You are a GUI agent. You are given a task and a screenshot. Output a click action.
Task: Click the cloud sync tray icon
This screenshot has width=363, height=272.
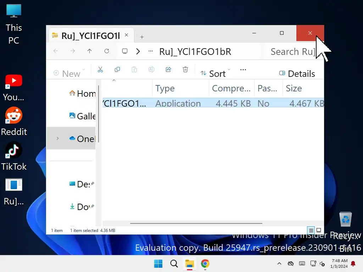point(291,263)
